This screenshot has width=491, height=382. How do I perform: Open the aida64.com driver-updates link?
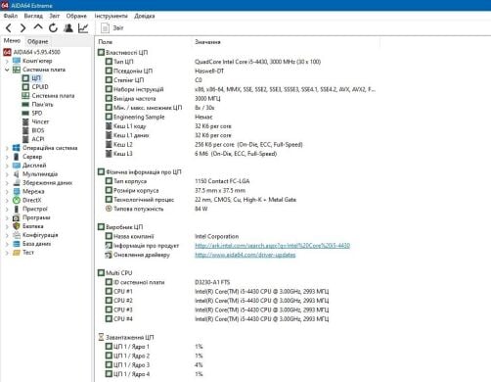(x=245, y=255)
